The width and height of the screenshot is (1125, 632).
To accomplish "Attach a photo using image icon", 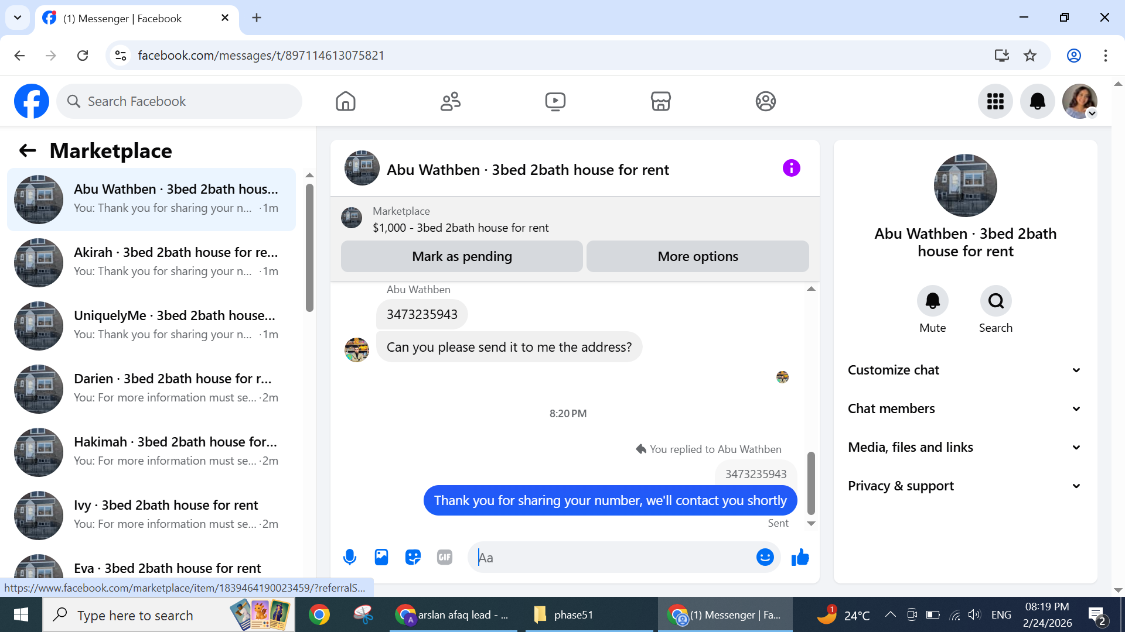I will pyautogui.click(x=381, y=557).
